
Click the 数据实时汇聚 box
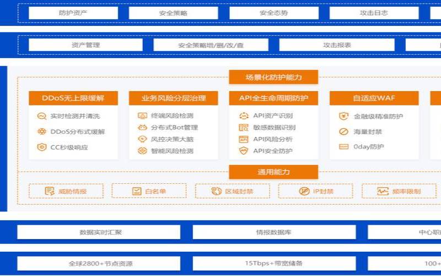click(99, 232)
